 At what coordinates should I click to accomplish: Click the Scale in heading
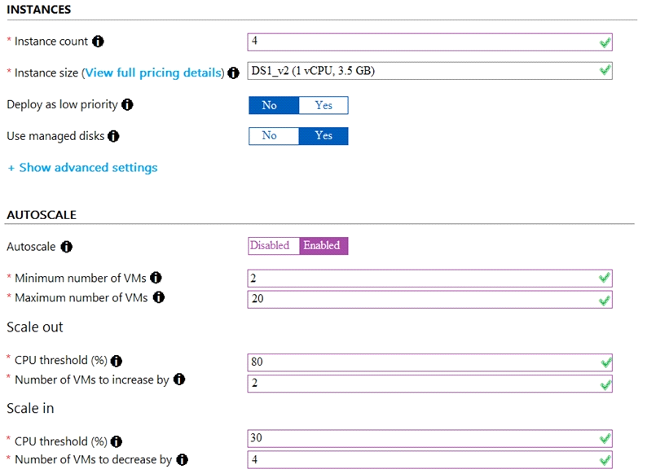pos(30,408)
